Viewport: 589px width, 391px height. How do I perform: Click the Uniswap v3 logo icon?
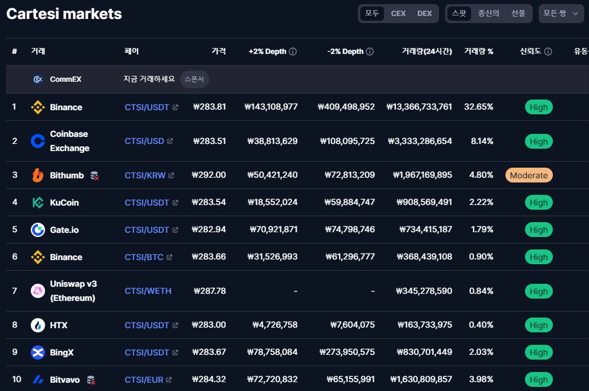pos(38,291)
